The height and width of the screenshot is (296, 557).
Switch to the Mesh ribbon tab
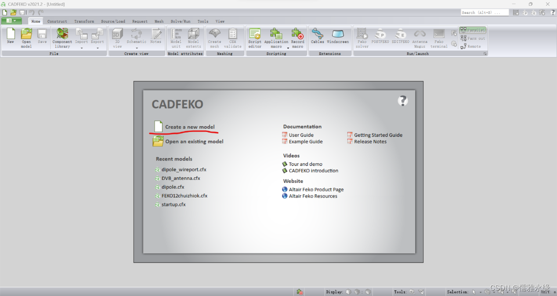coord(159,21)
